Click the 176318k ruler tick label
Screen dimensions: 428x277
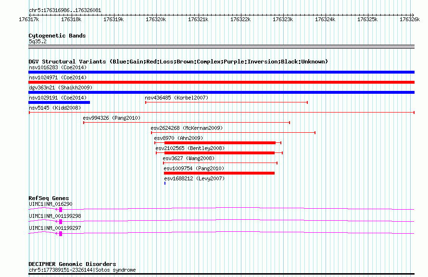click(x=71, y=19)
